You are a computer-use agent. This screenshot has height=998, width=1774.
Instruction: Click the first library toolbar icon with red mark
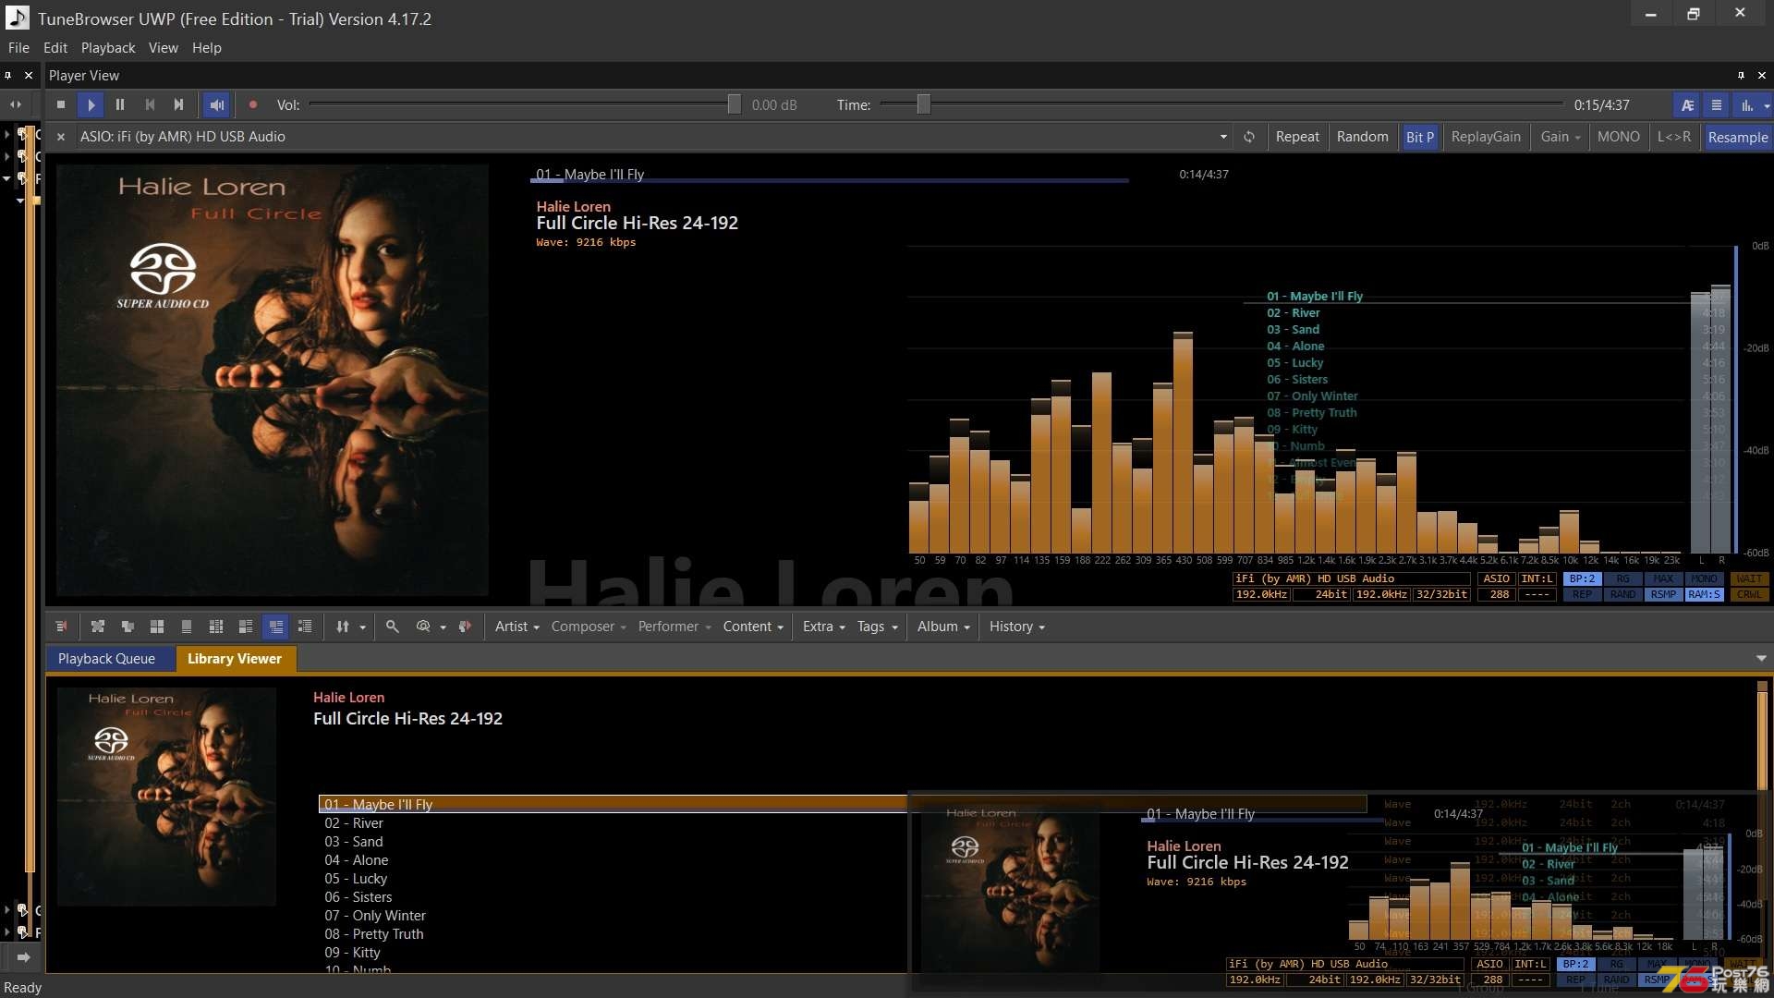62,627
